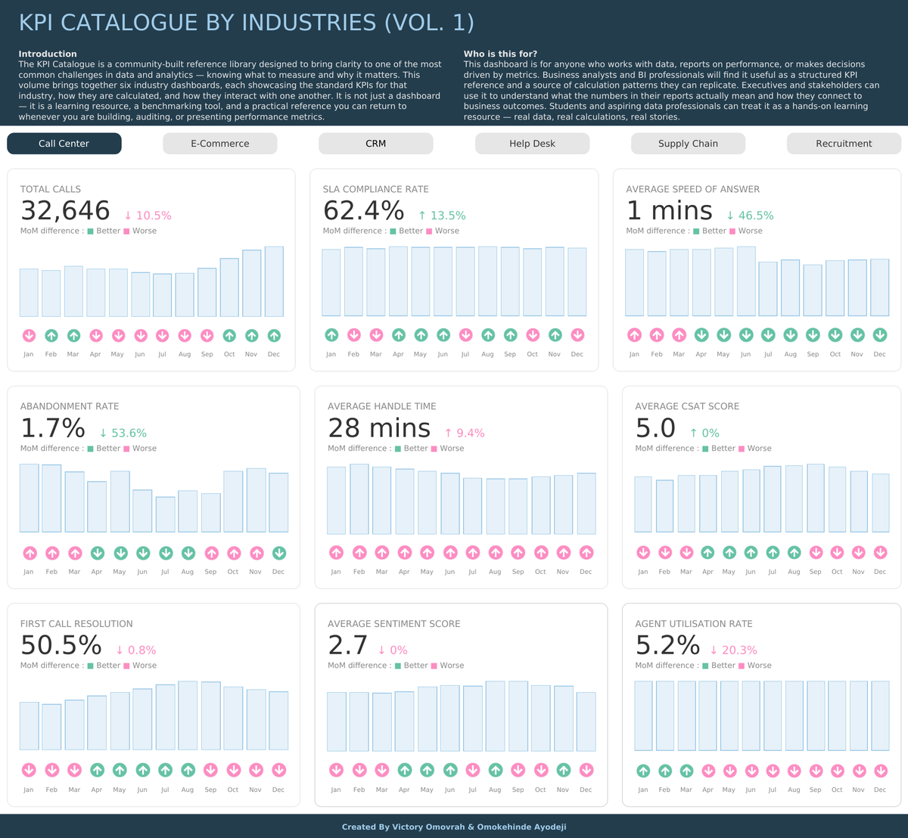Click Abandonment Rate January up-arrow icon

(x=29, y=553)
